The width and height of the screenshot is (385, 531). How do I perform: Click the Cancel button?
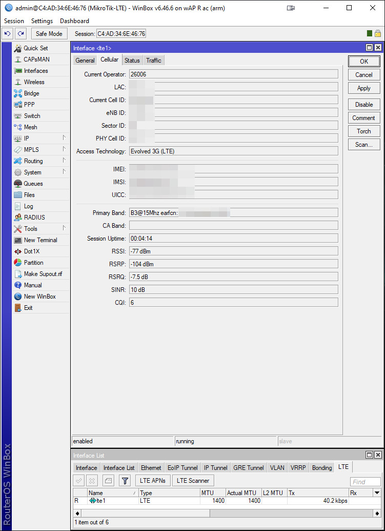(x=364, y=75)
